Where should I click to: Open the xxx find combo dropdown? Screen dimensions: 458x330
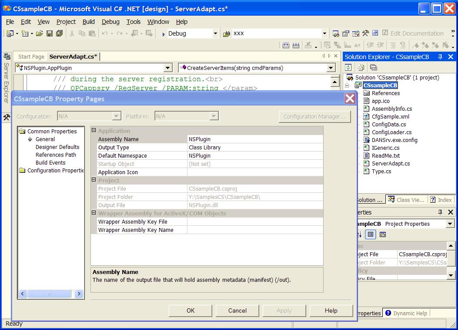point(324,33)
